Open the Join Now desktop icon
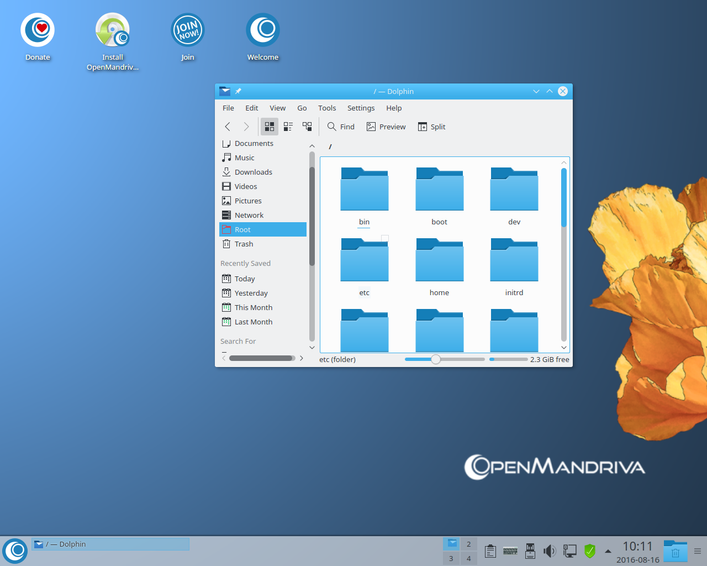Image resolution: width=707 pixels, height=566 pixels. click(x=188, y=37)
